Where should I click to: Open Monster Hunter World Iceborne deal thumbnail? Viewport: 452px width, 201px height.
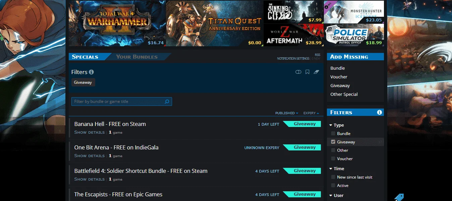click(354, 12)
